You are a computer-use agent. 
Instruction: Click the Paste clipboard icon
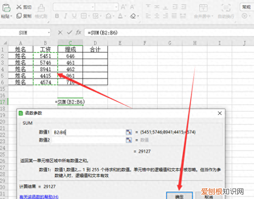[x=6, y=8]
